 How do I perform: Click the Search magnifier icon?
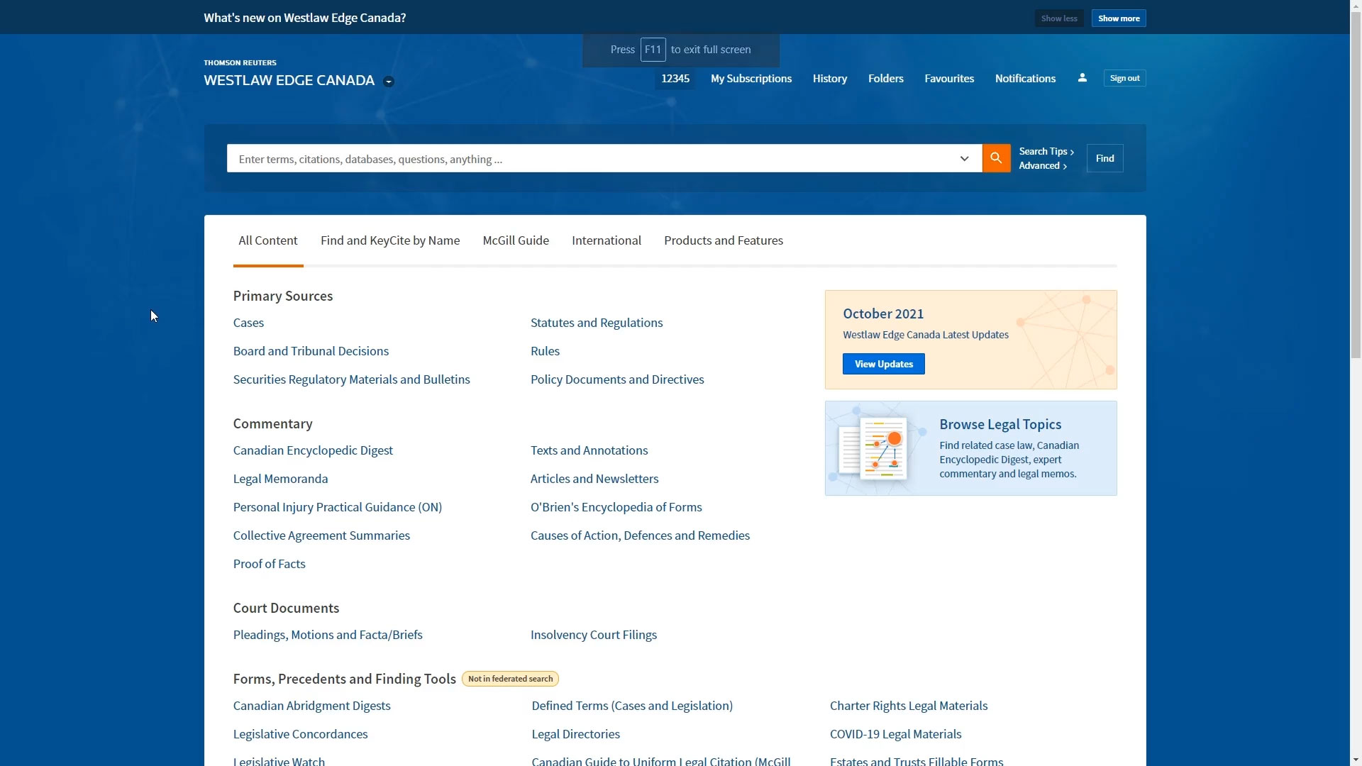[996, 158]
